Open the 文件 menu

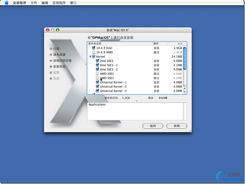point(34,3)
